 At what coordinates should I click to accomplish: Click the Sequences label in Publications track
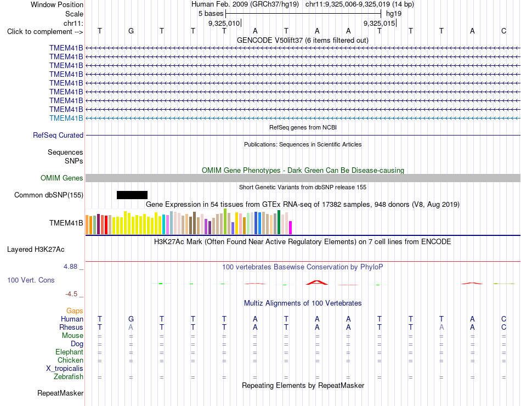65,153
